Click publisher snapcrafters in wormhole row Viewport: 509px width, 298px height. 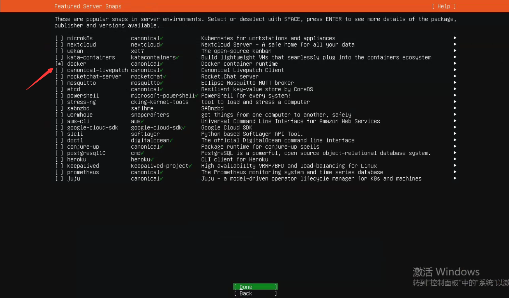click(x=150, y=115)
